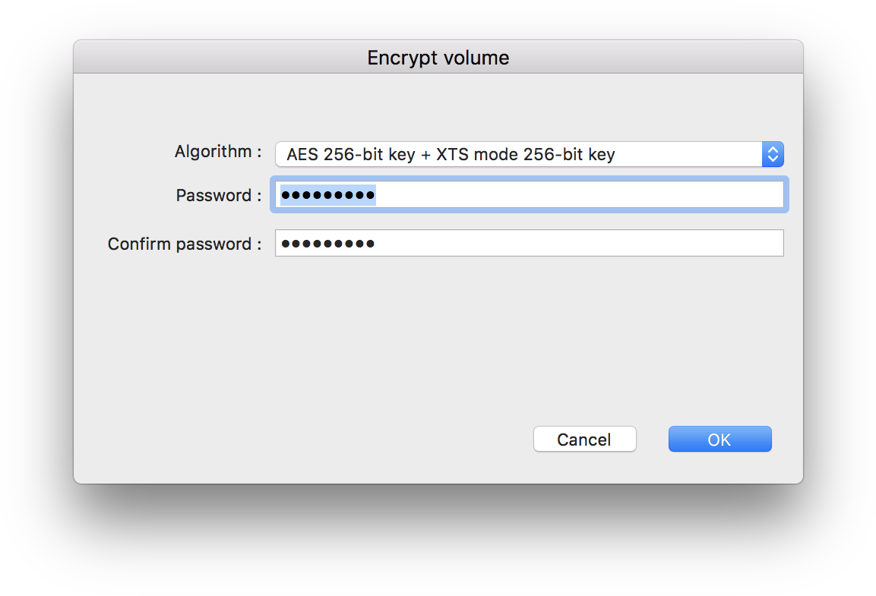Click the XTS mode 256-bit key text
Screen dimensions: 876x596
click(x=525, y=154)
